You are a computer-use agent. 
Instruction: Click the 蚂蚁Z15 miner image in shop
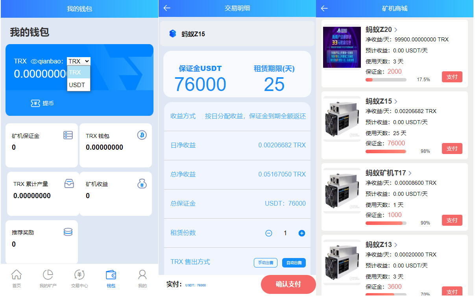click(x=342, y=119)
